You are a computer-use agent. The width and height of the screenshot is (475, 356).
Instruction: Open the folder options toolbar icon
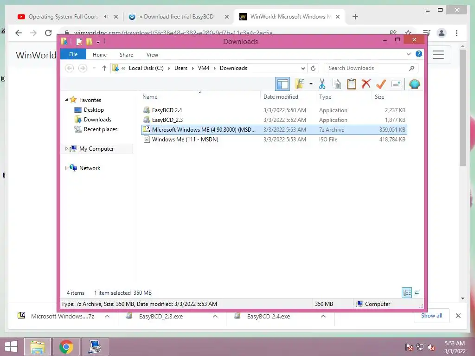click(300, 84)
